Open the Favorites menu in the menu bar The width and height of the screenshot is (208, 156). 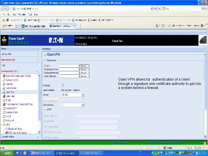point(22,14)
